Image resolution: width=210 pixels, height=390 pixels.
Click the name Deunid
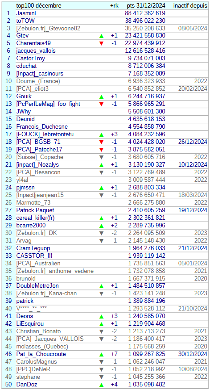pos(25,119)
